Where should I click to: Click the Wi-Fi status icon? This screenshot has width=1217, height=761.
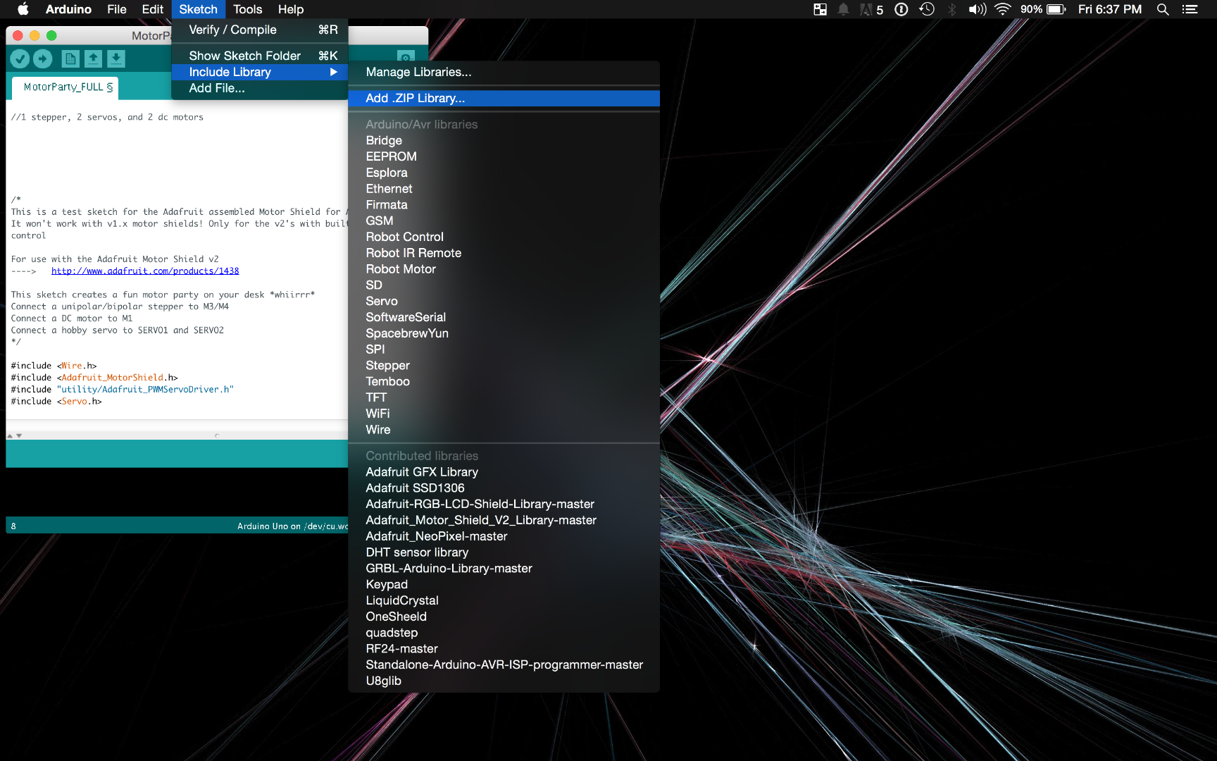1003,9
